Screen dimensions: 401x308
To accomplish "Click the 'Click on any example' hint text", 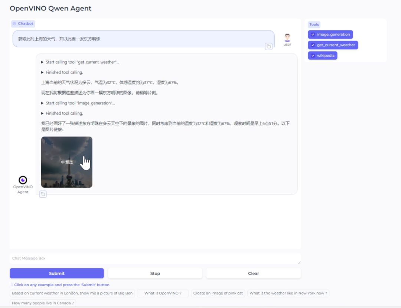I will click(x=62, y=285).
